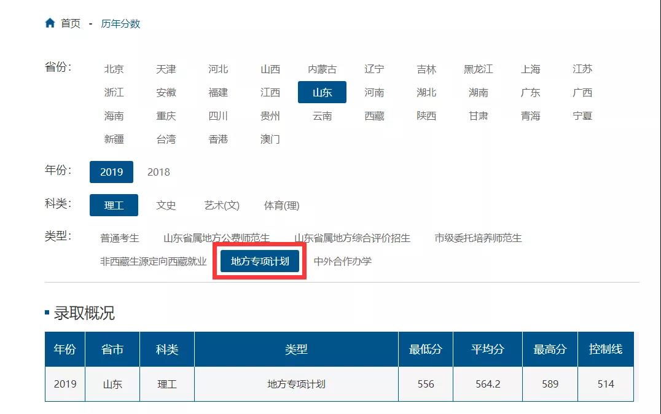Screen dimensions: 661x414
Task: Click the active 2019 year filter
Action: [x=111, y=172]
